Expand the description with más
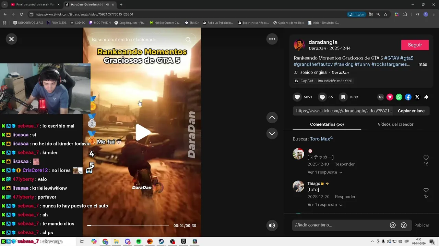The height and width of the screenshot is (246, 439). click(x=423, y=64)
